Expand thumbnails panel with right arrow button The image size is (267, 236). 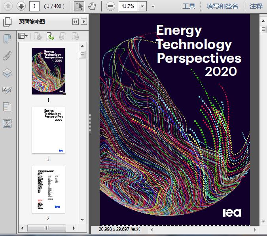tap(84, 22)
